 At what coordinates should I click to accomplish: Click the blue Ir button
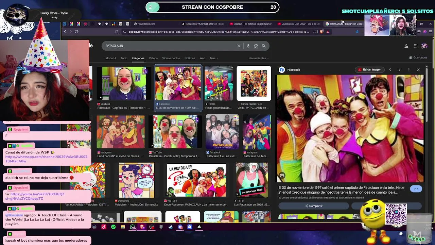point(416,189)
